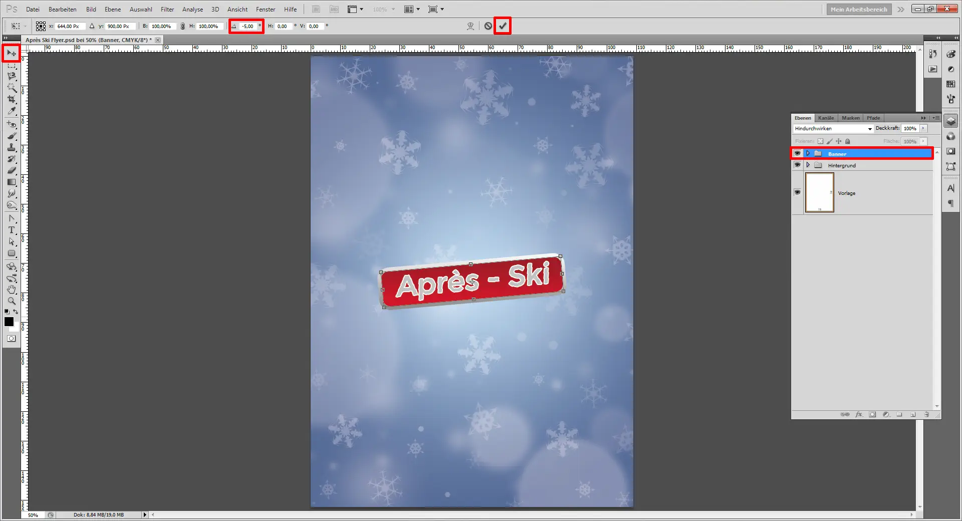
Task: Create a new layer in the Layers panel
Action: pyautogui.click(x=913, y=414)
